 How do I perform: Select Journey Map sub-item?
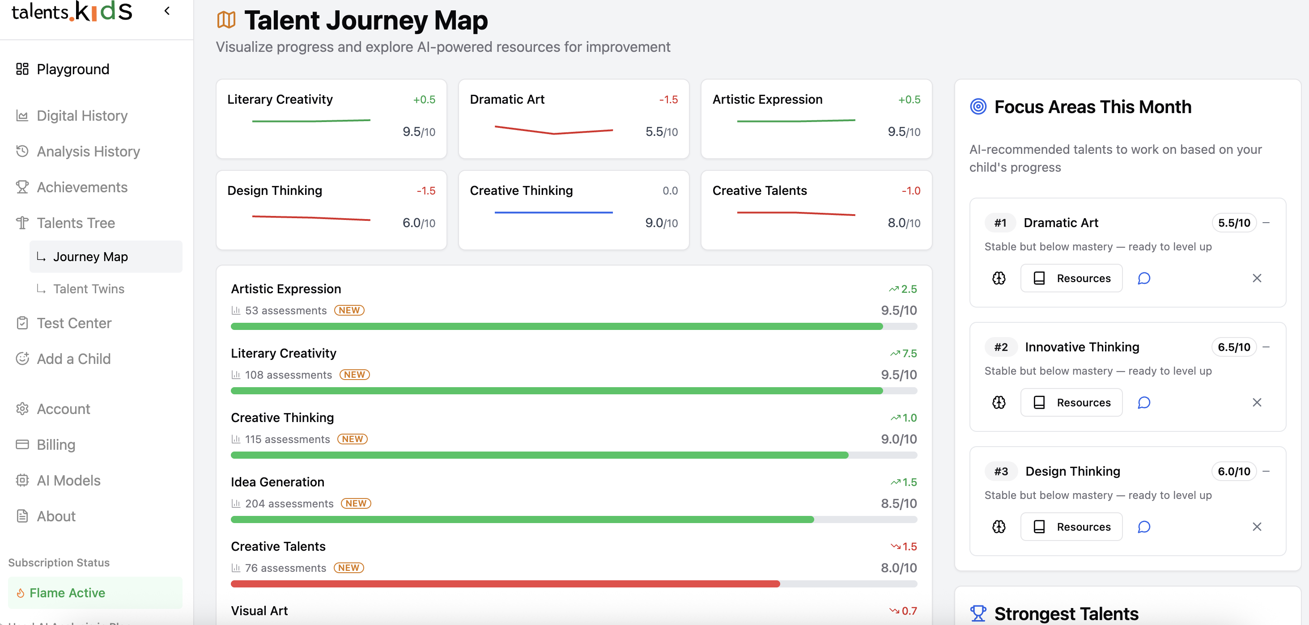click(x=106, y=257)
